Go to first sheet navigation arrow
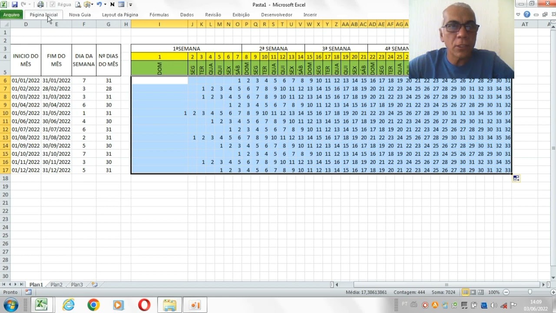 click(4, 284)
